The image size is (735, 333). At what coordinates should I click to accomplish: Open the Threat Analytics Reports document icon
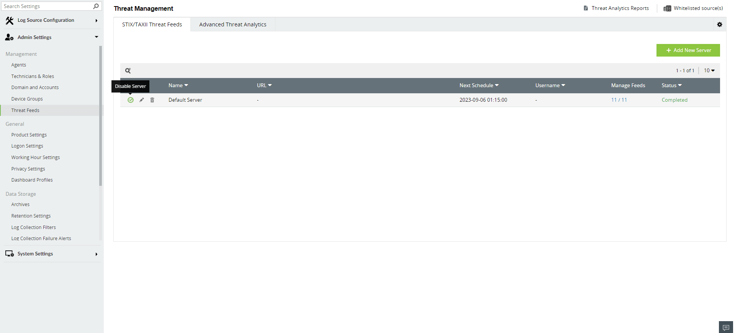(586, 8)
